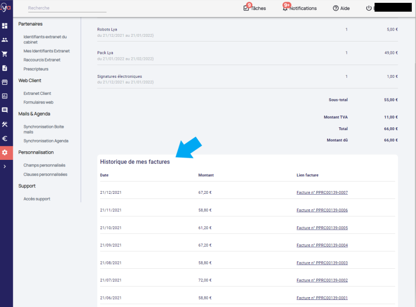Screen dimensions: 416x307
Task: Open invoice PPRC00139-0007
Action: tap(322, 192)
